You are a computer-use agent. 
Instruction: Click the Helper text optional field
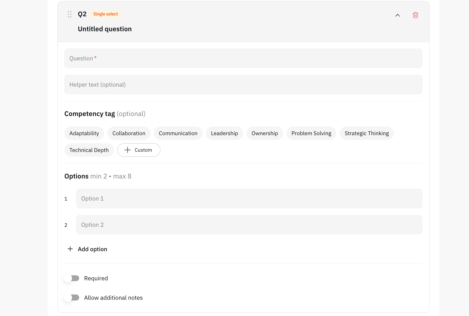pos(243,85)
